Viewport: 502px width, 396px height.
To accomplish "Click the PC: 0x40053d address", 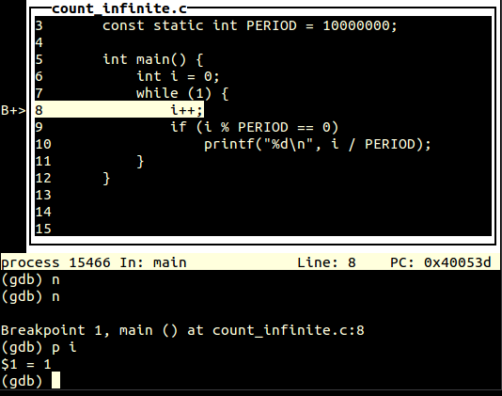I will coord(440,262).
